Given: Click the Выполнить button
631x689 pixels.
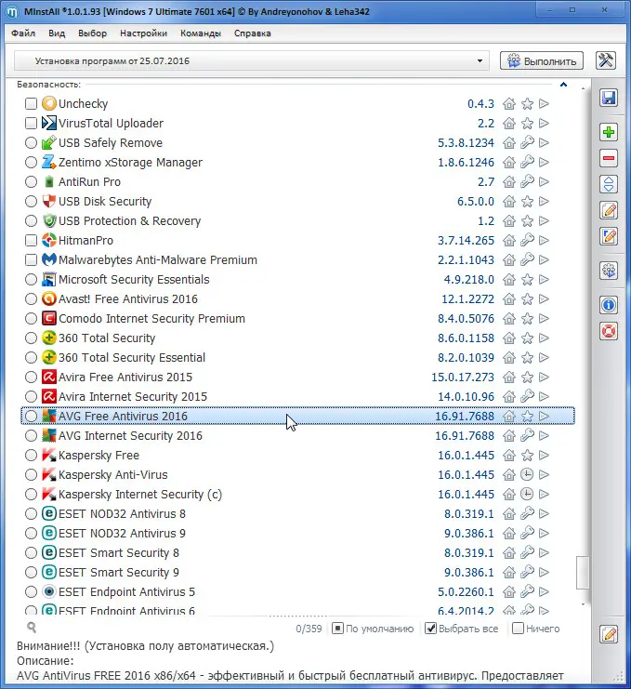Looking at the screenshot, I should [x=542, y=60].
